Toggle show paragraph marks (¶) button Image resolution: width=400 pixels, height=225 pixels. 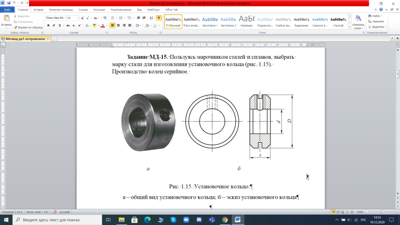(159, 18)
